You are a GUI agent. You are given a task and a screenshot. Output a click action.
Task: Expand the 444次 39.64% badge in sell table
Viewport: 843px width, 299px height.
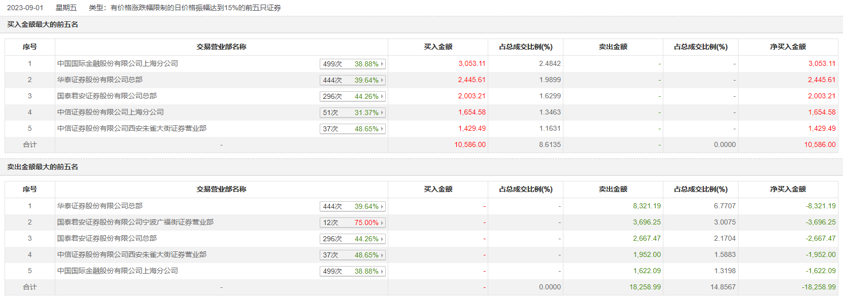click(353, 206)
